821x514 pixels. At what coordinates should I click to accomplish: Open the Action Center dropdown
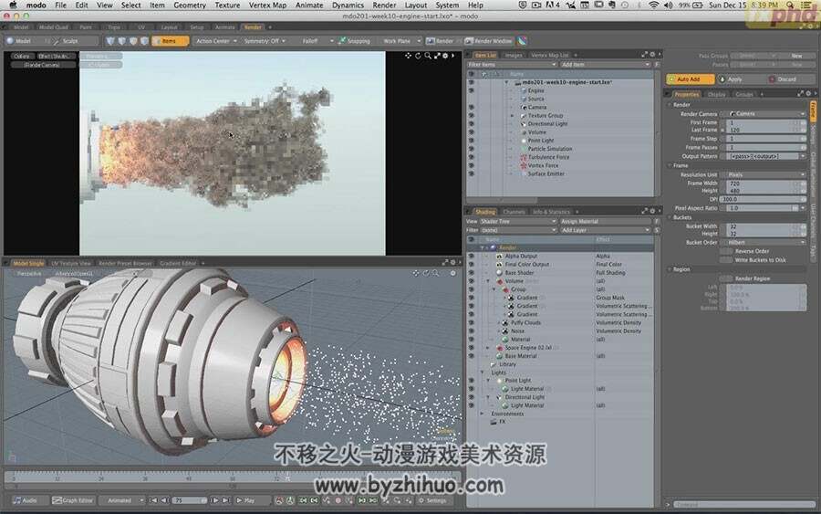coord(216,41)
